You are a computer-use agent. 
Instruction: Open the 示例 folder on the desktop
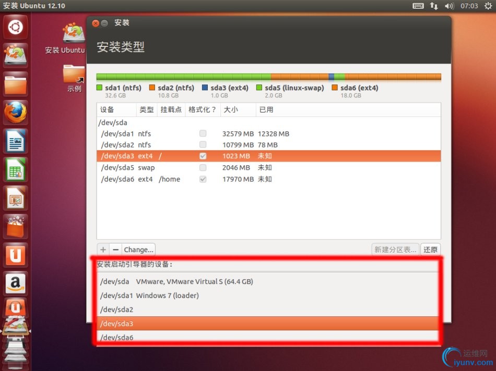click(74, 78)
